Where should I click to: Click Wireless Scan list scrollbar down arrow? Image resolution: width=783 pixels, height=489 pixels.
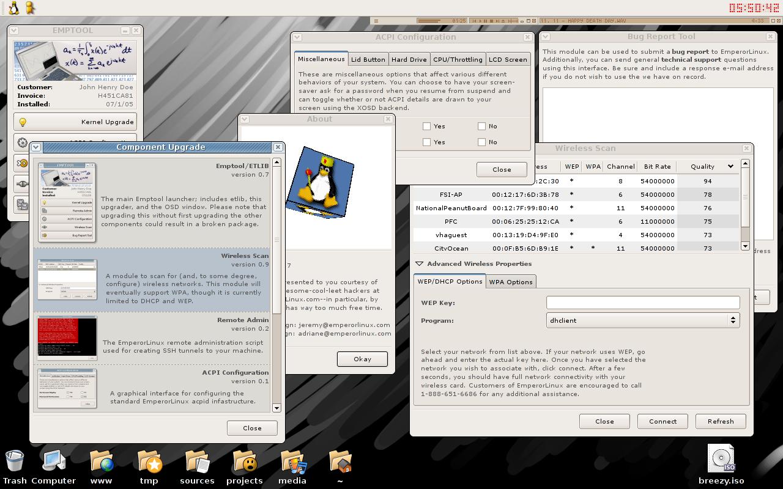[x=745, y=246]
